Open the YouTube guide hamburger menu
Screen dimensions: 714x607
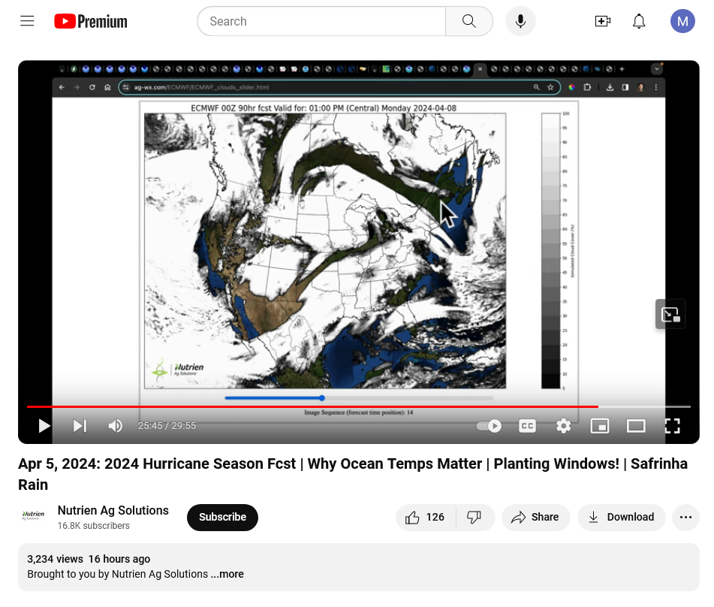(x=27, y=21)
